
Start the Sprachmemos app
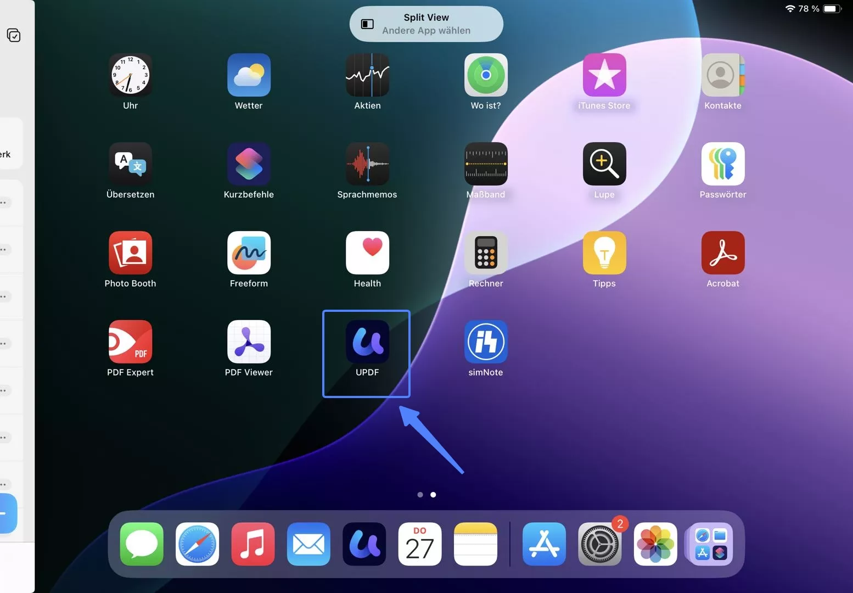(367, 164)
